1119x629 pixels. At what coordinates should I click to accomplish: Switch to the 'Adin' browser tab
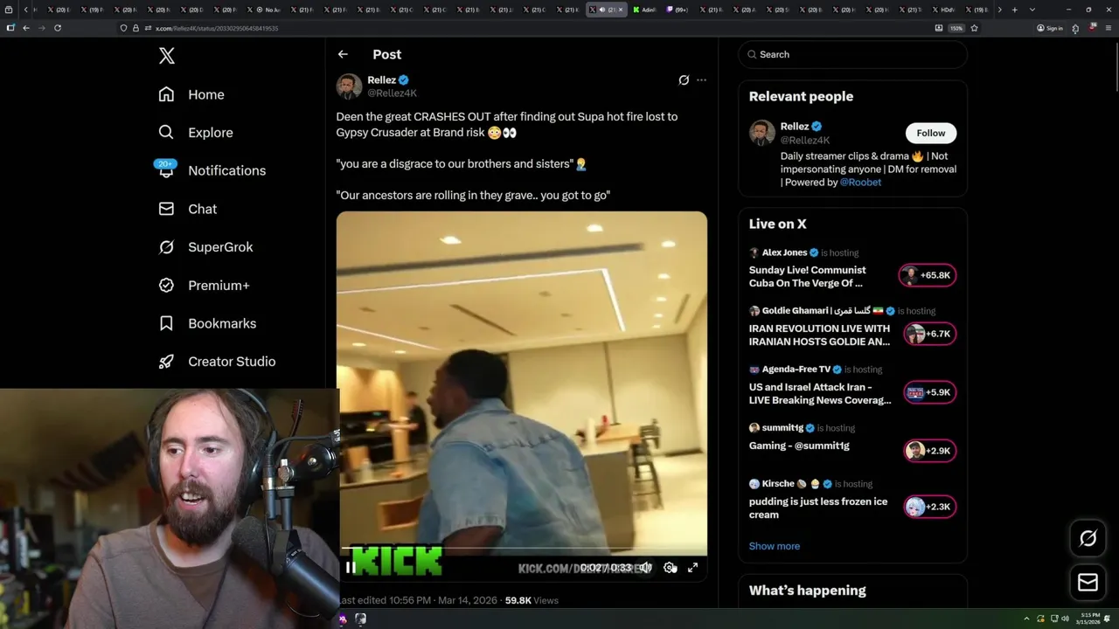tap(644, 10)
